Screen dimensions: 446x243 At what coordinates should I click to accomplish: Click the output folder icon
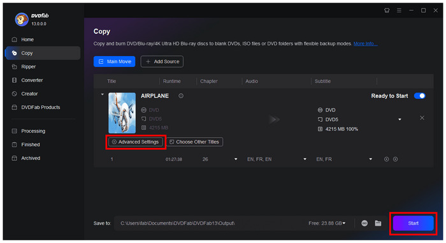378,223
